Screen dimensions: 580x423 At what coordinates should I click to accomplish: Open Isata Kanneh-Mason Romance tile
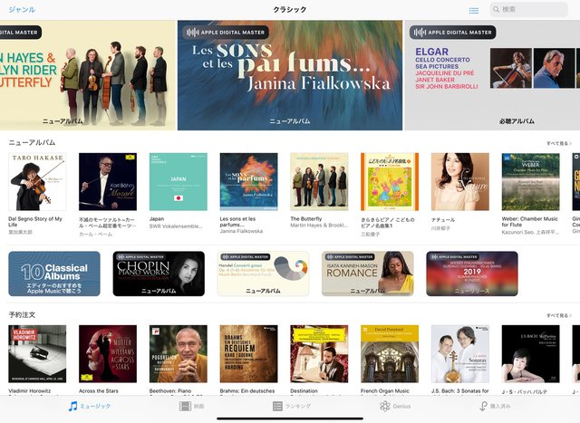368,274
